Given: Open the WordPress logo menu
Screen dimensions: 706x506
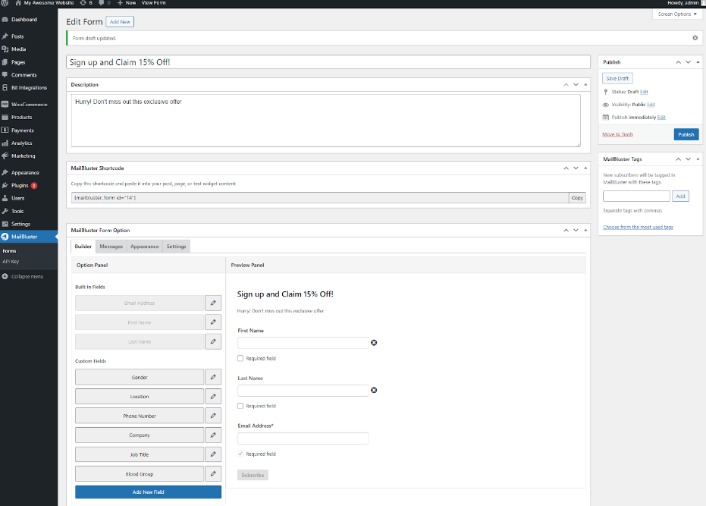Looking at the screenshot, I should (x=5, y=3).
